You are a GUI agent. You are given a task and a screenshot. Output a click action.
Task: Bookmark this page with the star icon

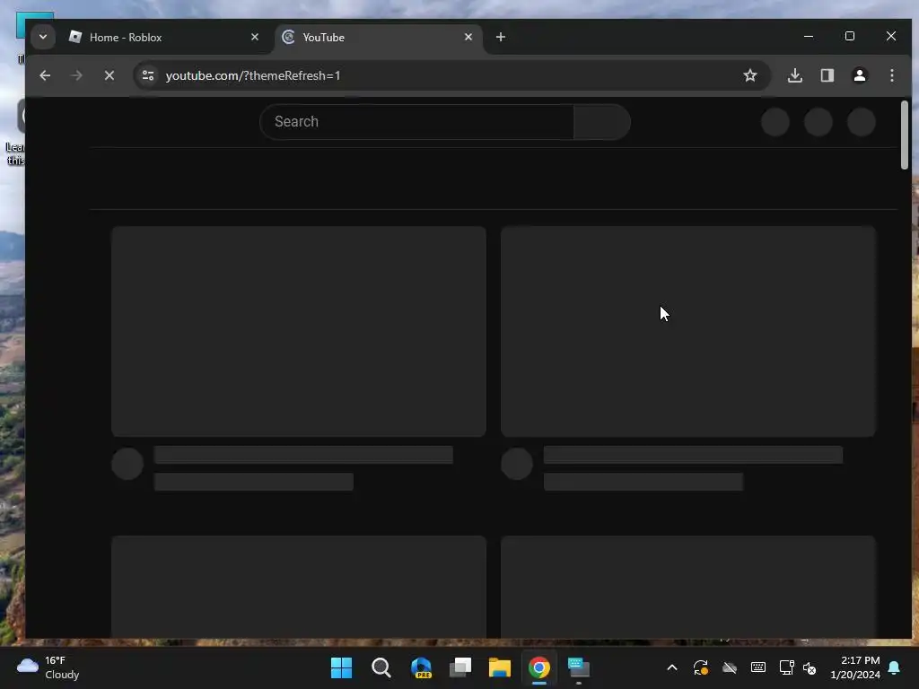(x=749, y=75)
